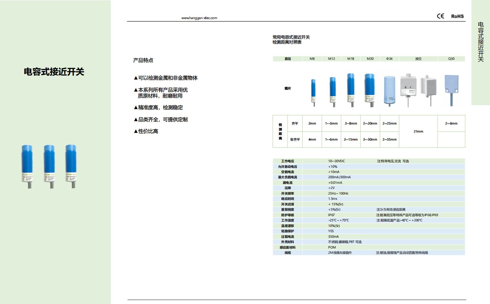Image resolution: width=490 pixels, height=304 pixels.
Task: Open the www.hanggan-elec.com website link
Action: (x=199, y=18)
